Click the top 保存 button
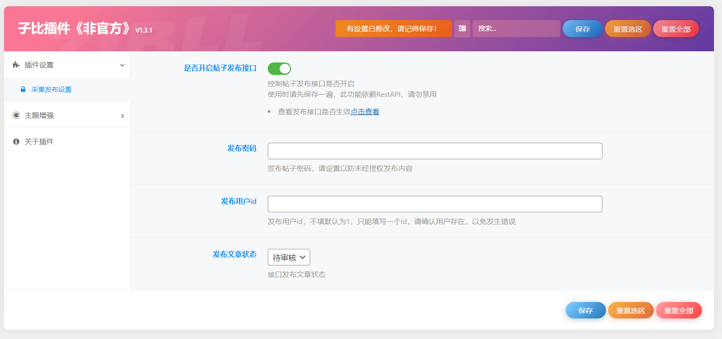Screen dimensions: 722x339 tap(583, 29)
